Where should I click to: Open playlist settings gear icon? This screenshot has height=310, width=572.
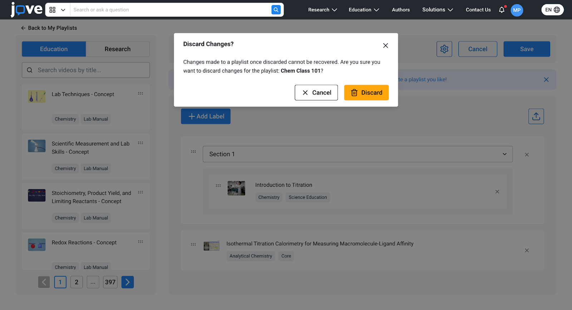click(444, 49)
